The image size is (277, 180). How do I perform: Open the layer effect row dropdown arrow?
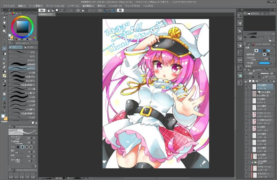(272, 50)
